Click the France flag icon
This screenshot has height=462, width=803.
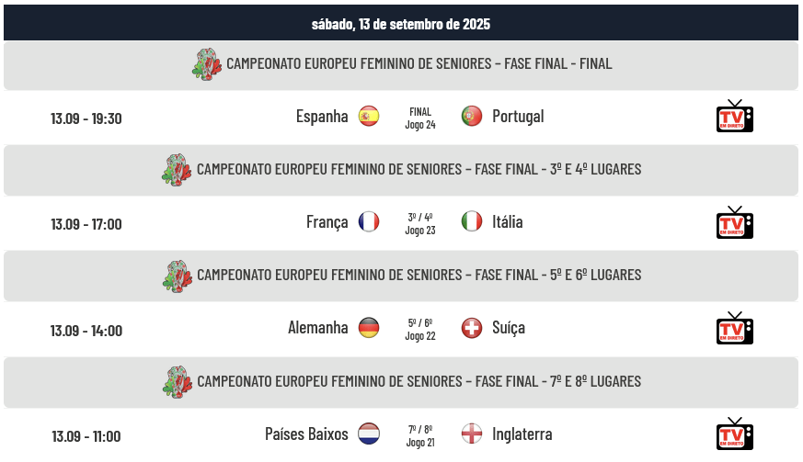click(x=369, y=222)
